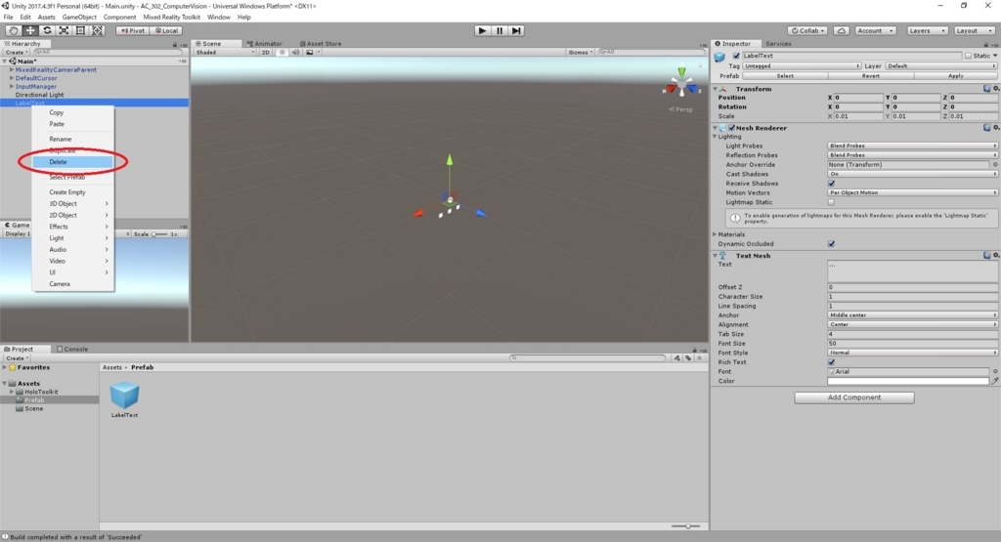Click the scene orientation gizmo

[681, 83]
